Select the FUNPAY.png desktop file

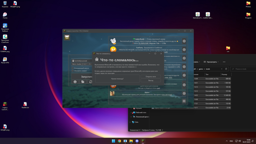click(x=5, y=49)
